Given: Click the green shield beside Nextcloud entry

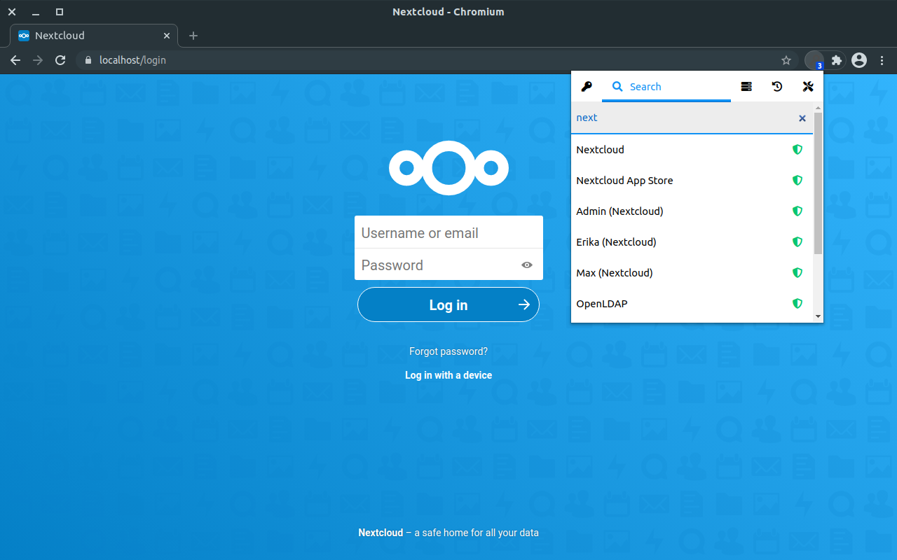Looking at the screenshot, I should pyautogui.click(x=797, y=149).
